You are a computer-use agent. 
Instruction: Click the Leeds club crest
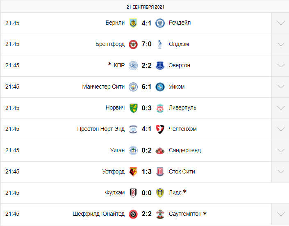[160, 193]
